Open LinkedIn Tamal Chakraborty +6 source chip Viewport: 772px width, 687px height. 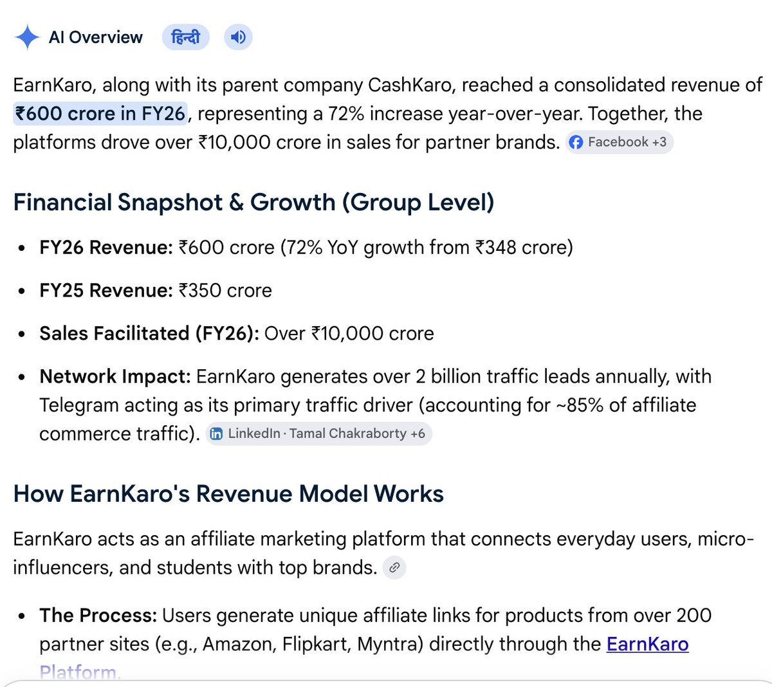click(x=319, y=434)
